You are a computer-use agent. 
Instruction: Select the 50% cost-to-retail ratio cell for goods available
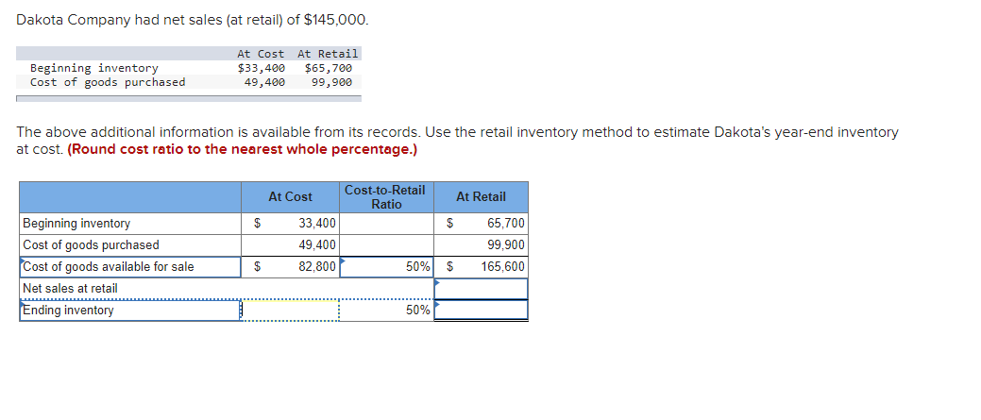point(386,267)
